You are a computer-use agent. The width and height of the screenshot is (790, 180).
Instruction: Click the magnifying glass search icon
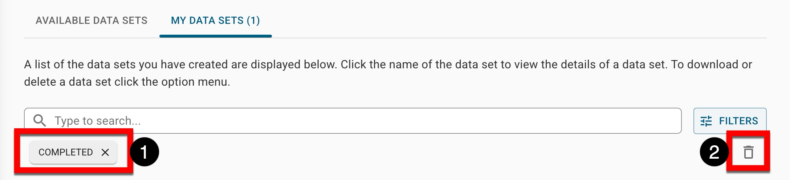[x=40, y=121]
